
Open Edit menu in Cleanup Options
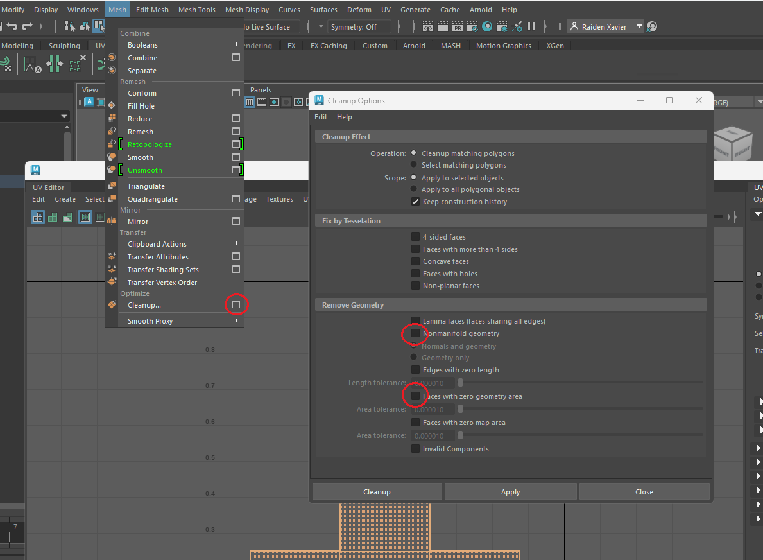(x=321, y=117)
